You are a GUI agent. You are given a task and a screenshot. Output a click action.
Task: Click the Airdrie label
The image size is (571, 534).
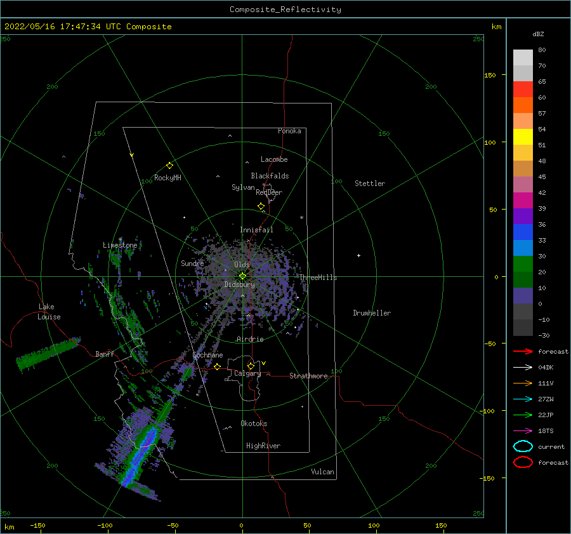click(x=250, y=339)
